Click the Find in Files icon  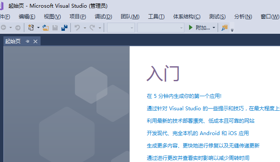[225, 28]
